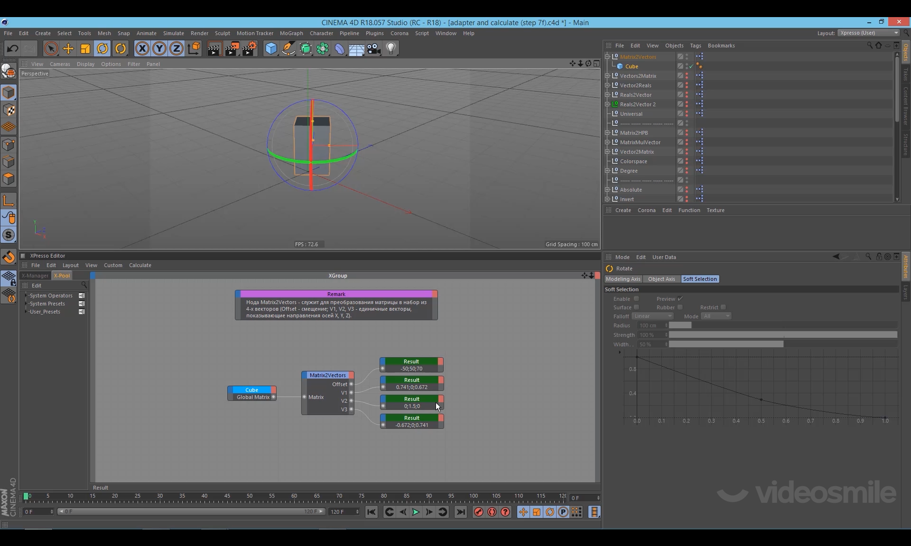Select the Move tool in toolbar

tap(68, 48)
